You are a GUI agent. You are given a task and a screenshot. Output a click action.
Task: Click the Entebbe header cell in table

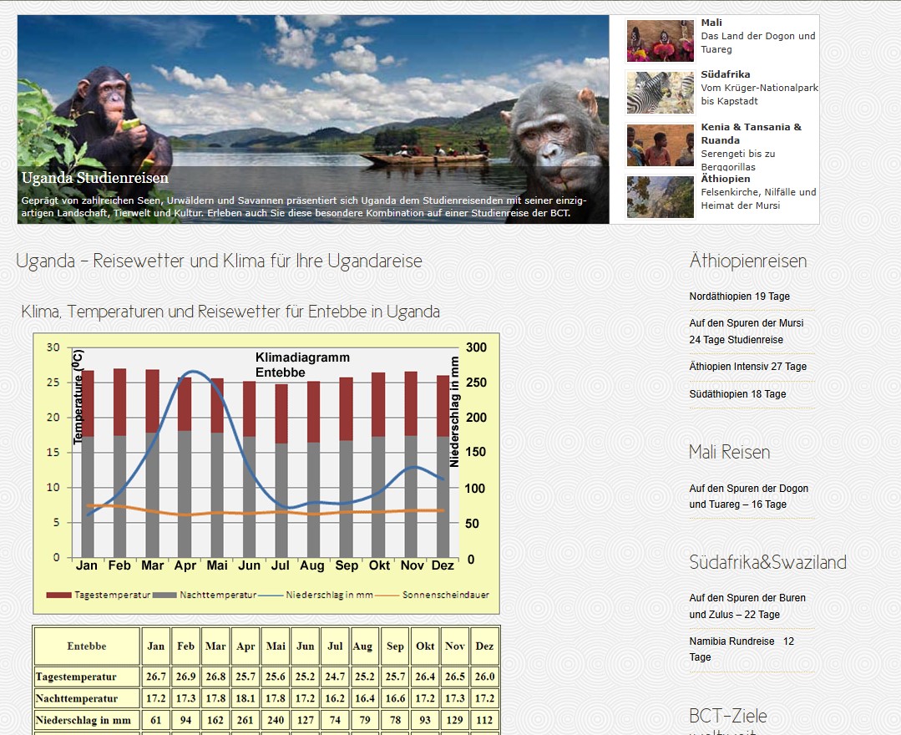(87, 646)
